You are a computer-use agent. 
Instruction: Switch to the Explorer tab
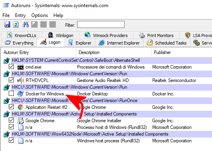click(x=80, y=43)
